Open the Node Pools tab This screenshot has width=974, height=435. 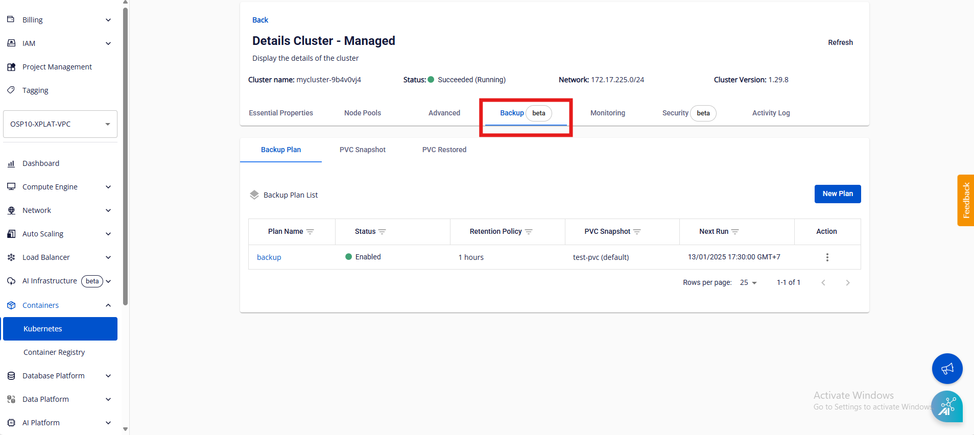(x=362, y=113)
